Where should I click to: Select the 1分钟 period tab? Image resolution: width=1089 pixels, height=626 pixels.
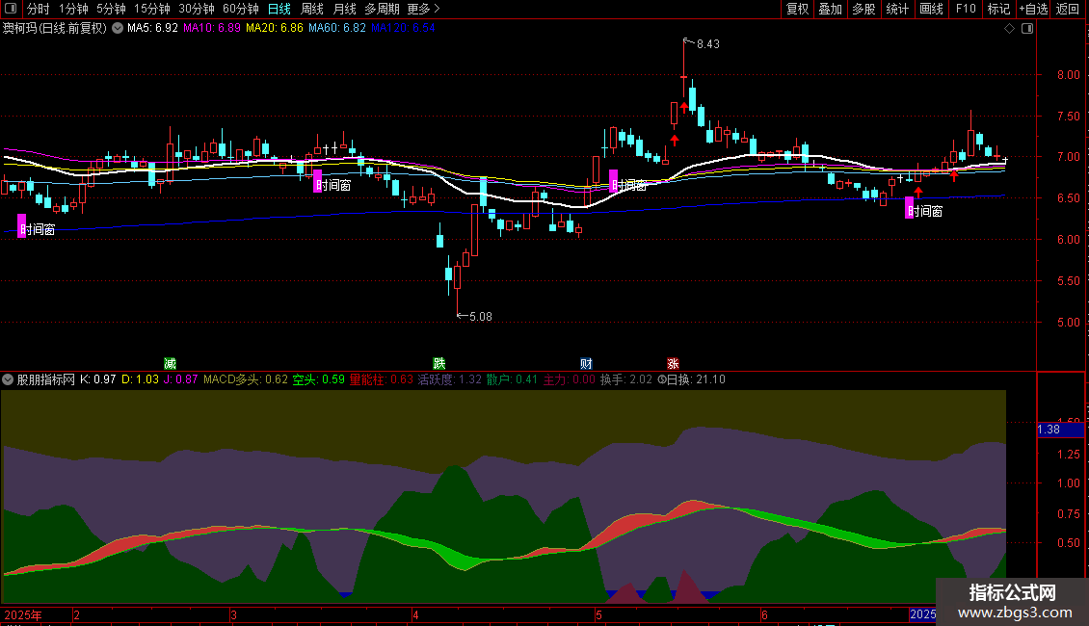[73, 9]
